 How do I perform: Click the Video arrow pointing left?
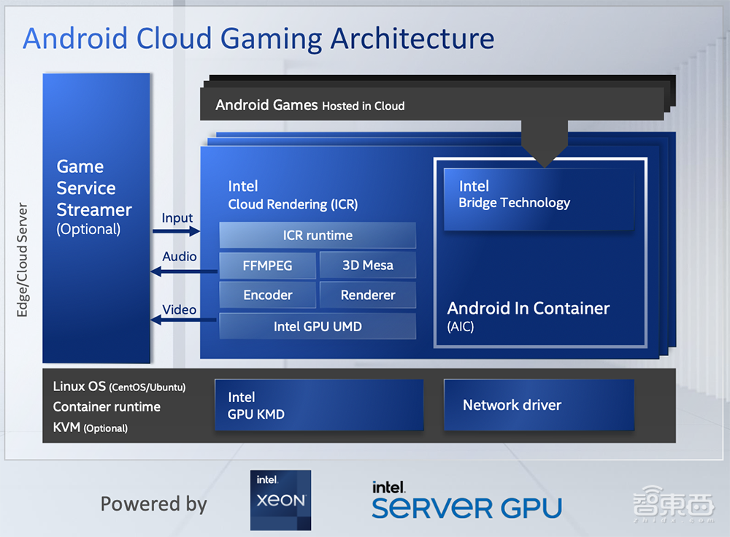pyautogui.click(x=184, y=320)
